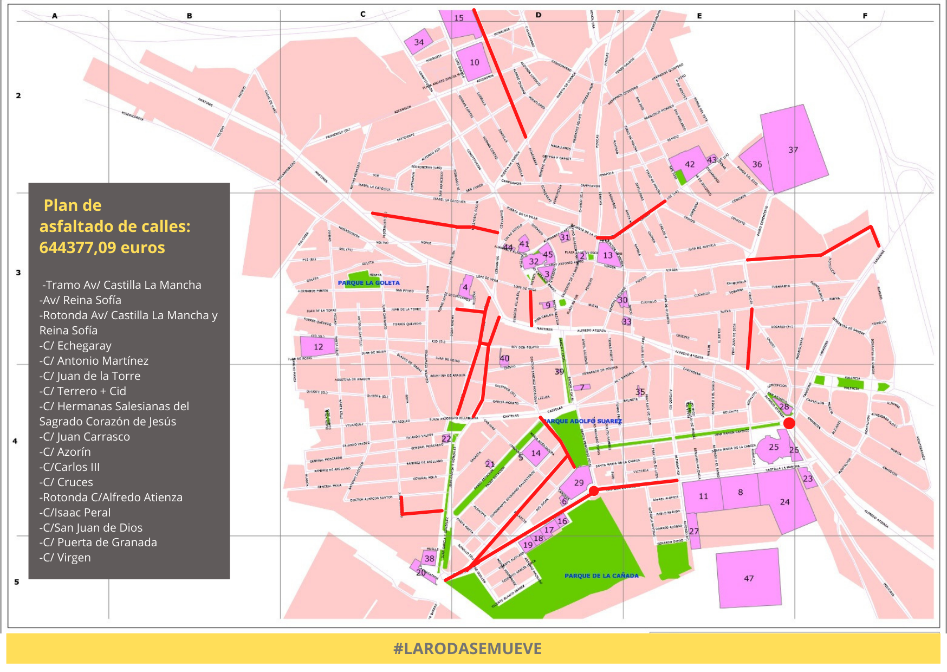Click grid column header letter F
This screenshot has height=672, width=947.
click(865, 16)
